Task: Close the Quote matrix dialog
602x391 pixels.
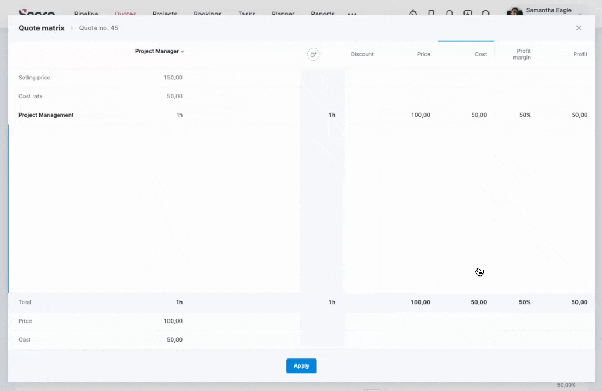Action: click(x=579, y=28)
